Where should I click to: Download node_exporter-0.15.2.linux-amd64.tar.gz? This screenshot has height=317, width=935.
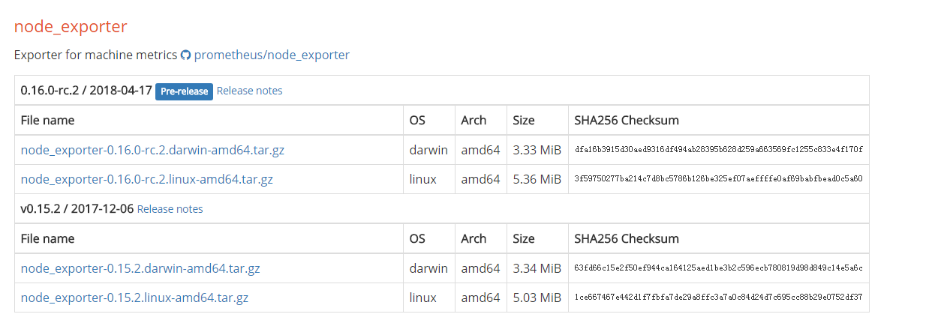click(x=134, y=298)
